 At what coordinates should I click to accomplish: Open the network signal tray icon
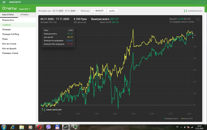click(192, 127)
